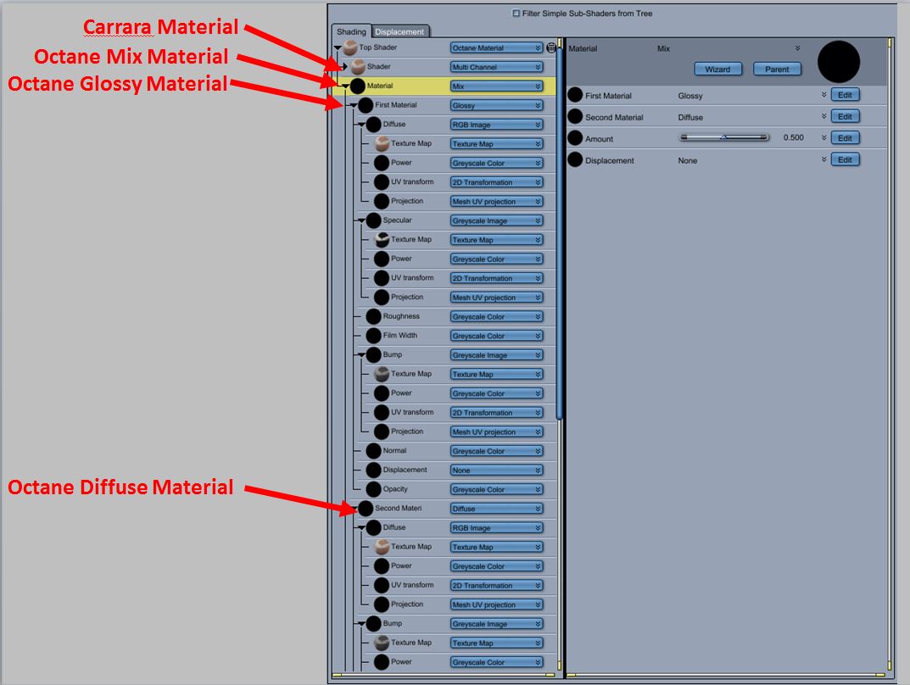Click the Second Material black sphere in the right panel
This screenshot has height=685, width=910.
click(x=575, y=117)
